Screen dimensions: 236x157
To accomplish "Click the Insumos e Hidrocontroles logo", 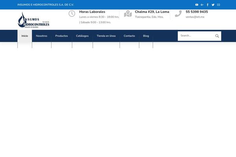I will 33,20.
